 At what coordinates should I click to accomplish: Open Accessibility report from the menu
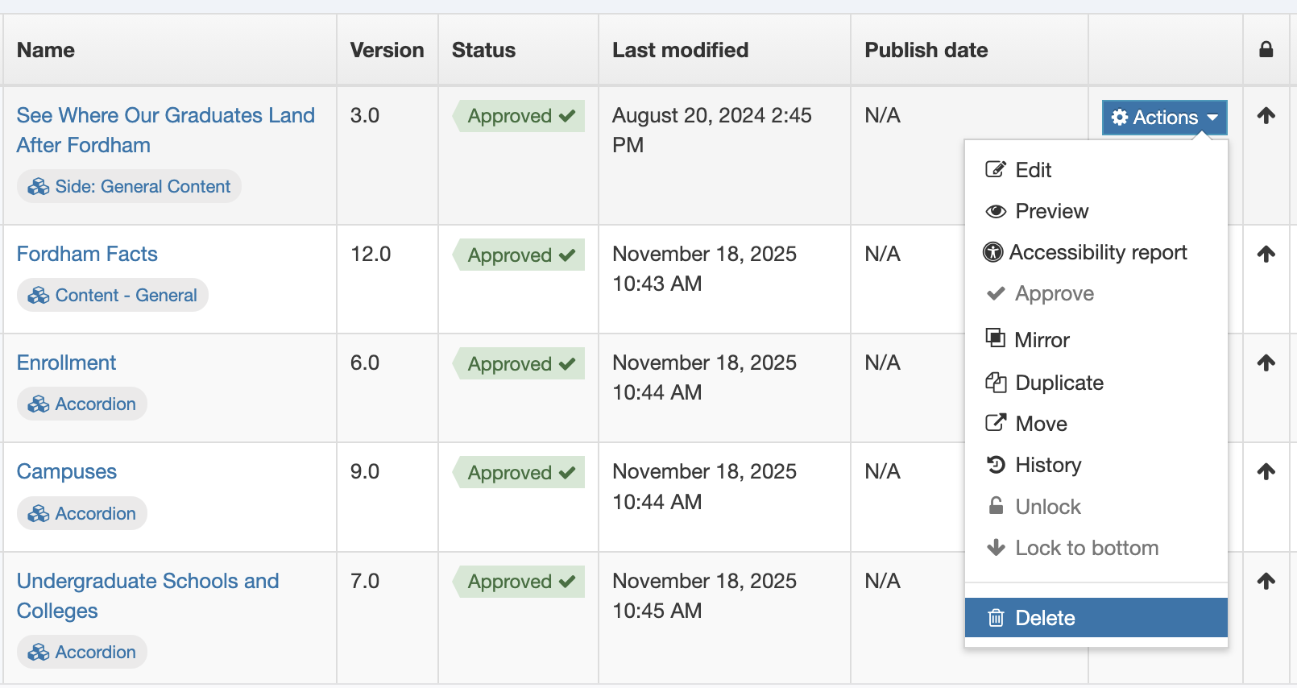[x=1096, y=252]
